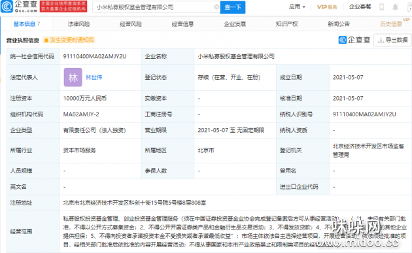Screen dimensions: 412x253
Task: Click the purple 林 avatar
Action: click(73, 78)
